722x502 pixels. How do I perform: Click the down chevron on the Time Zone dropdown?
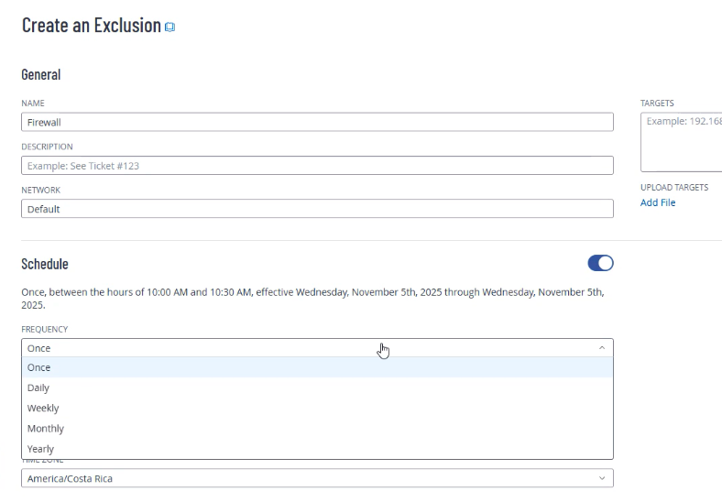click(x=601, y=478)
